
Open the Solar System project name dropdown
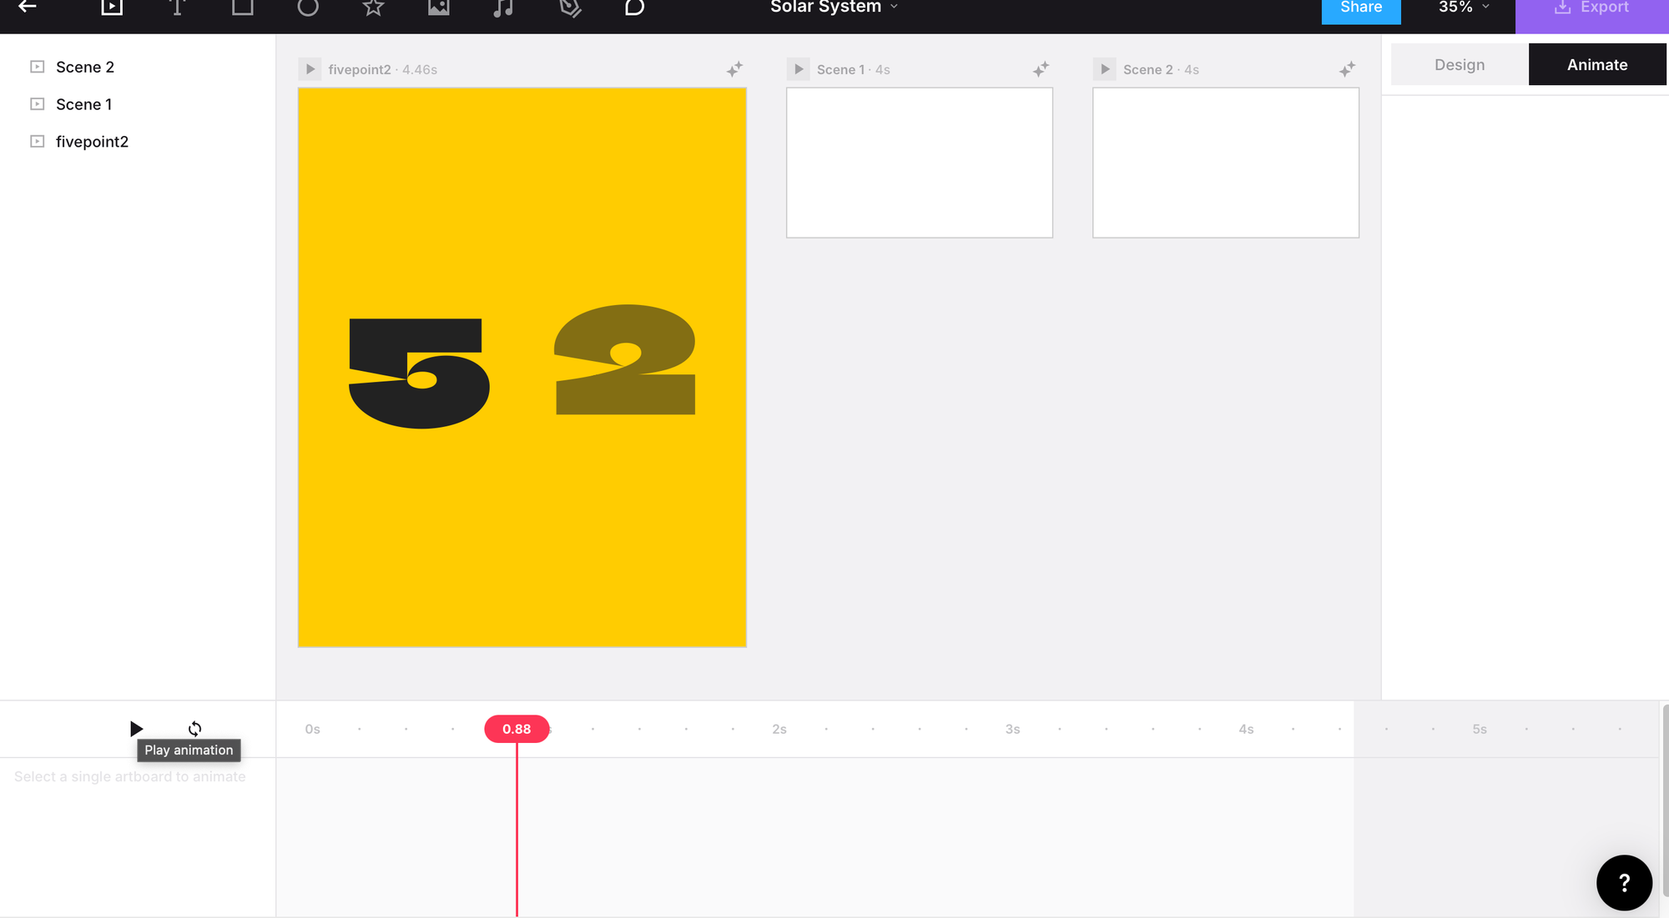[x=834, y=8]
